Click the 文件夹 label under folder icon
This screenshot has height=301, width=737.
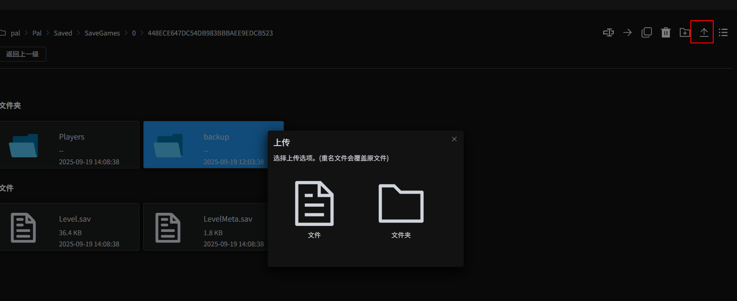pyautogui.click(x=401, y=235)
